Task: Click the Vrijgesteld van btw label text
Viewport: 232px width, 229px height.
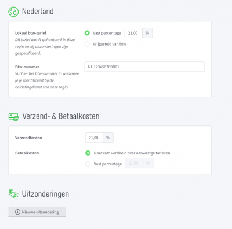Action: (110, 44)
